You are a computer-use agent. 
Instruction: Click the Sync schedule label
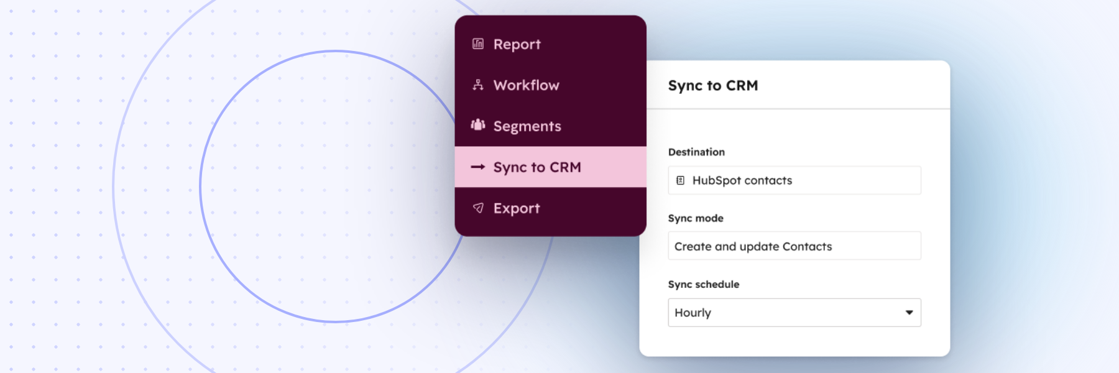coord(704,284)
